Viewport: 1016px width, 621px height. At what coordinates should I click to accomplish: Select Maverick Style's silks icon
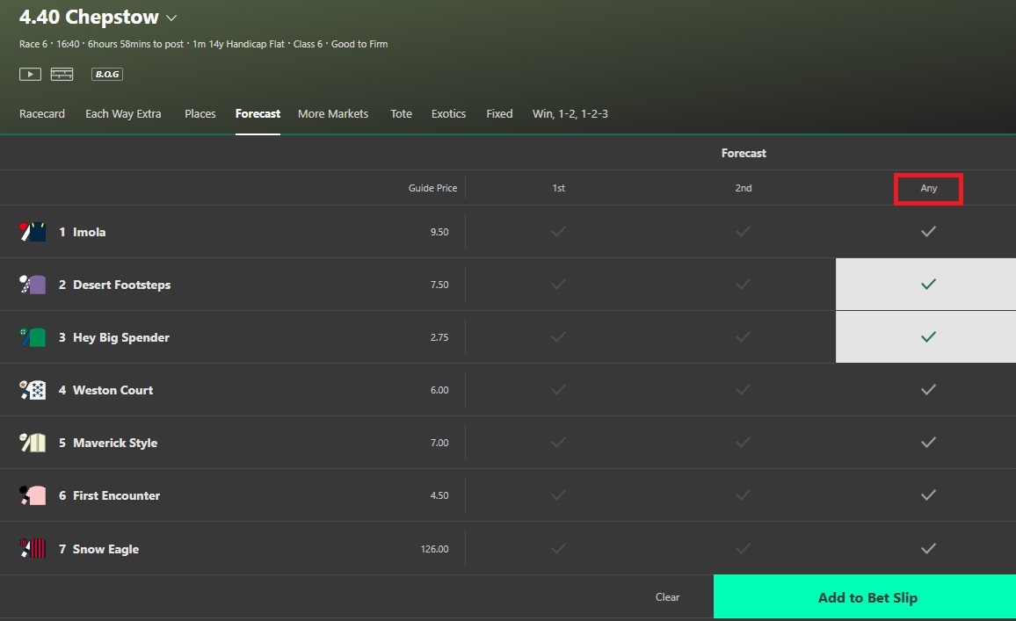[x=32, y=442]
